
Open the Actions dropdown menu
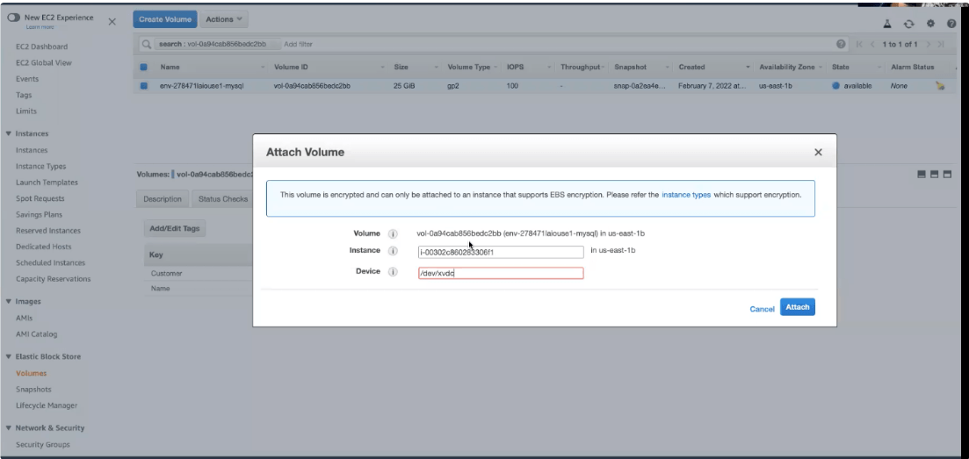click(x=226, y=18)
